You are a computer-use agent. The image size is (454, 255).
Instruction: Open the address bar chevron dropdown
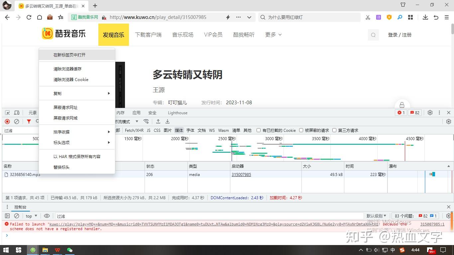[x=249, y=17]
